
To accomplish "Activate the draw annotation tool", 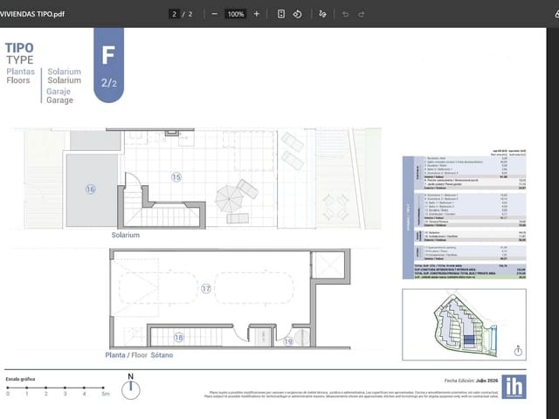I will point(322,14).
